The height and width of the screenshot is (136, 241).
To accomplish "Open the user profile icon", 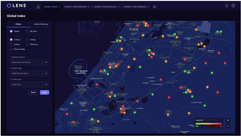I will 233,6.
